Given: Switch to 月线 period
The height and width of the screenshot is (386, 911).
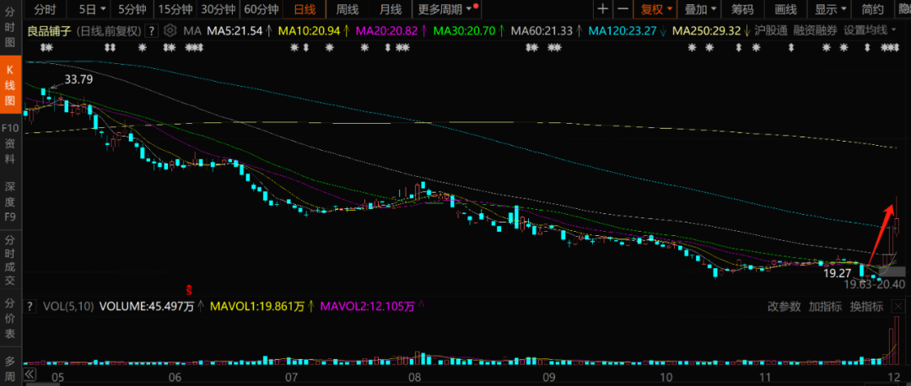Looking at the screenshot, I should point(391,8).
